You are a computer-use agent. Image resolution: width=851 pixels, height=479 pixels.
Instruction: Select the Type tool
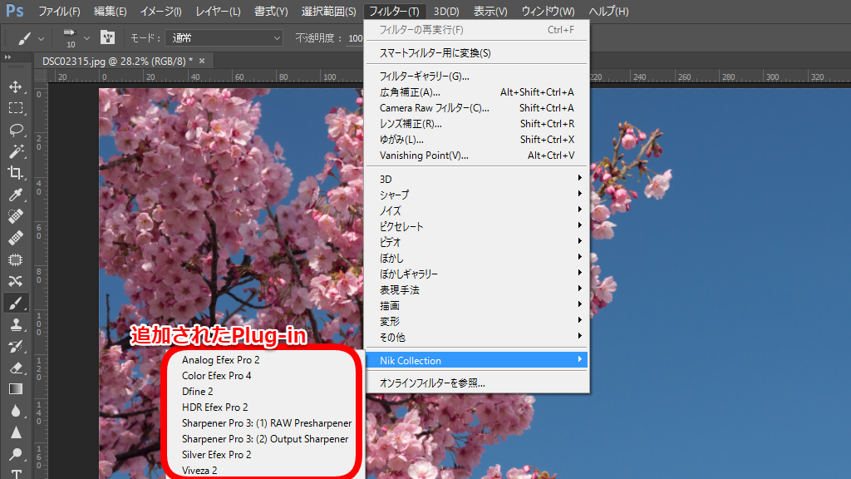16,473
